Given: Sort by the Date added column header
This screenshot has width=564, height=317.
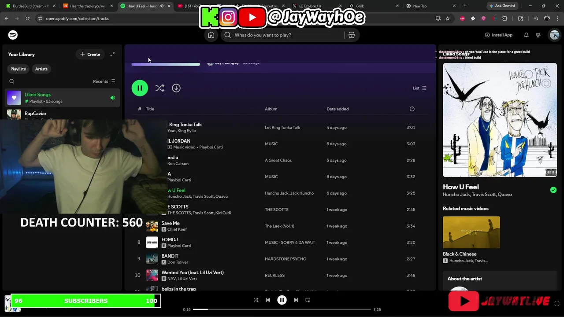Looking at the screenshot, I should (338, 109).
